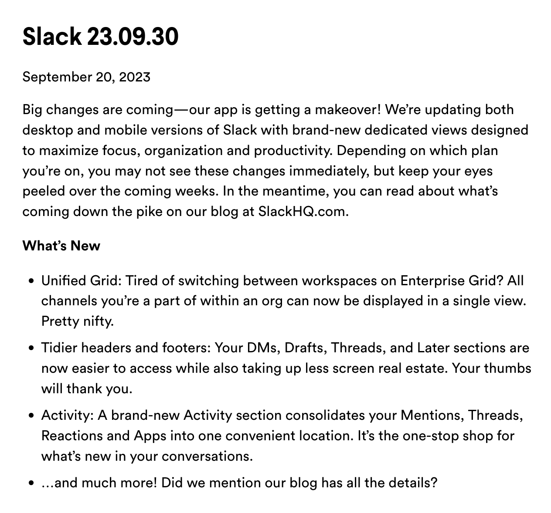Viewport: 551px width, 513px height.
Task: Click the words 'Pretty nifty.'
Action: pyautogui.click(x=77, y=321)
